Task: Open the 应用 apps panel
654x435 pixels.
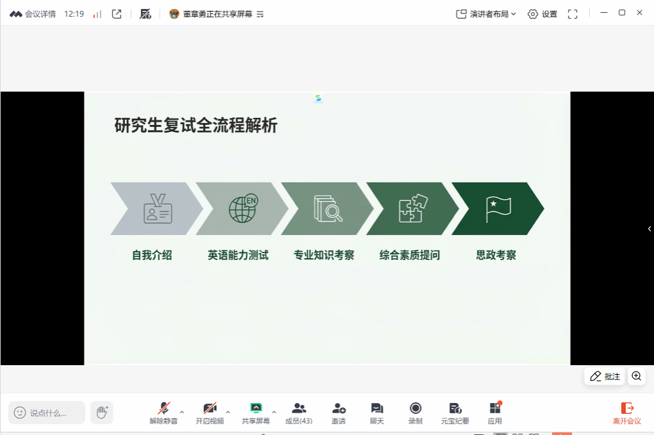Action: pos(494,413)
